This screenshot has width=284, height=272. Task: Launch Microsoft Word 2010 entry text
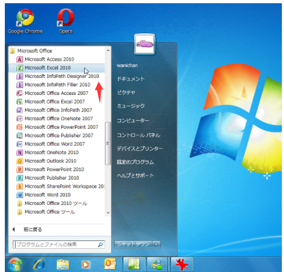point(48,195)
